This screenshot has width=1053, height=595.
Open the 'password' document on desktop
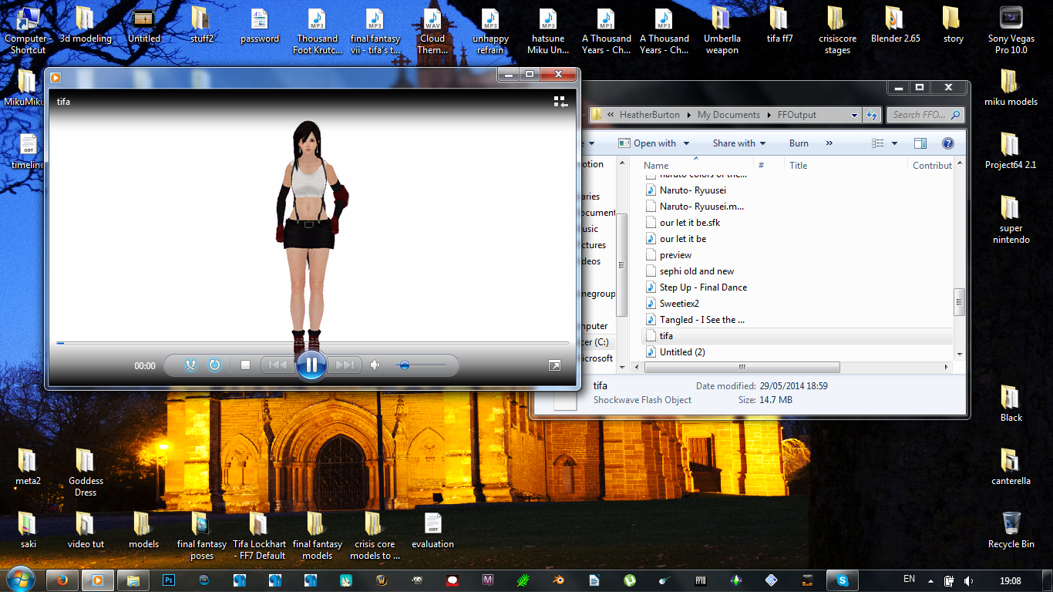[x=260, y=26]
